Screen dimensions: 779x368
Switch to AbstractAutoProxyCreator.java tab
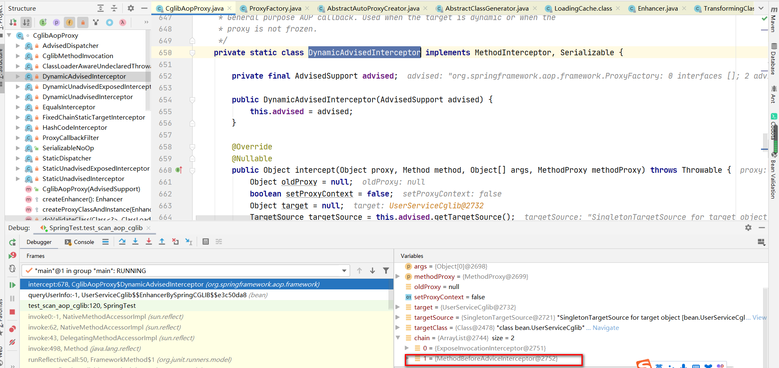point(373,8)
